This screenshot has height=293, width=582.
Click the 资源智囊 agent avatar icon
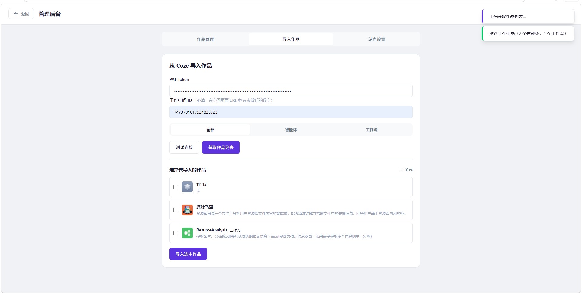[187, 210]
